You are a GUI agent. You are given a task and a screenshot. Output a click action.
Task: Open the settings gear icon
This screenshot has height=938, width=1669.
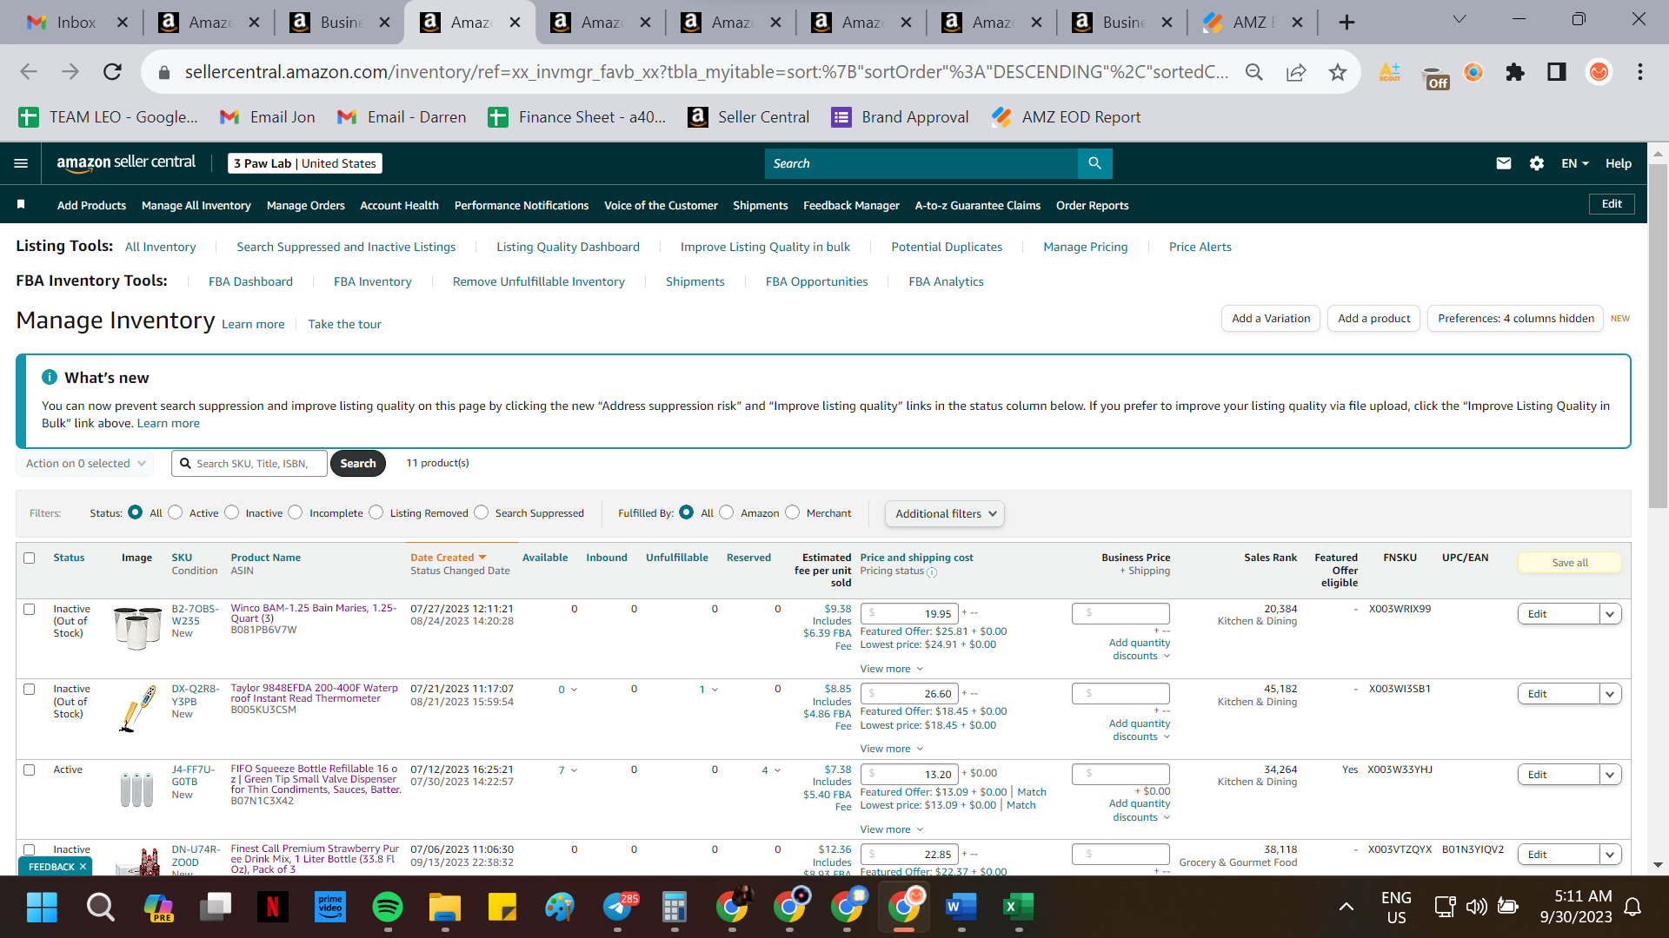pos(1536,163)
